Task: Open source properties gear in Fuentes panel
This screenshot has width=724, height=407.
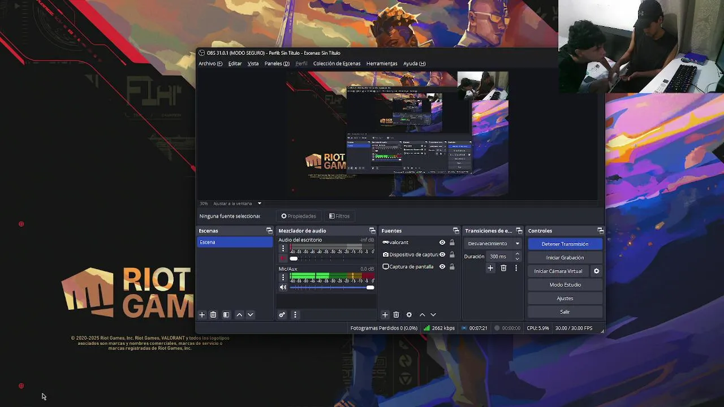Action: point(409,315)
